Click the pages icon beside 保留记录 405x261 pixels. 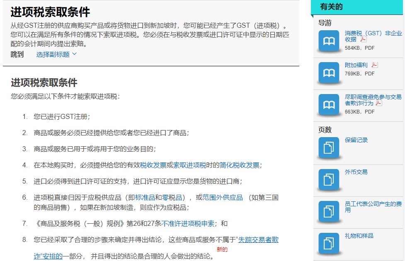pos(329,147)
